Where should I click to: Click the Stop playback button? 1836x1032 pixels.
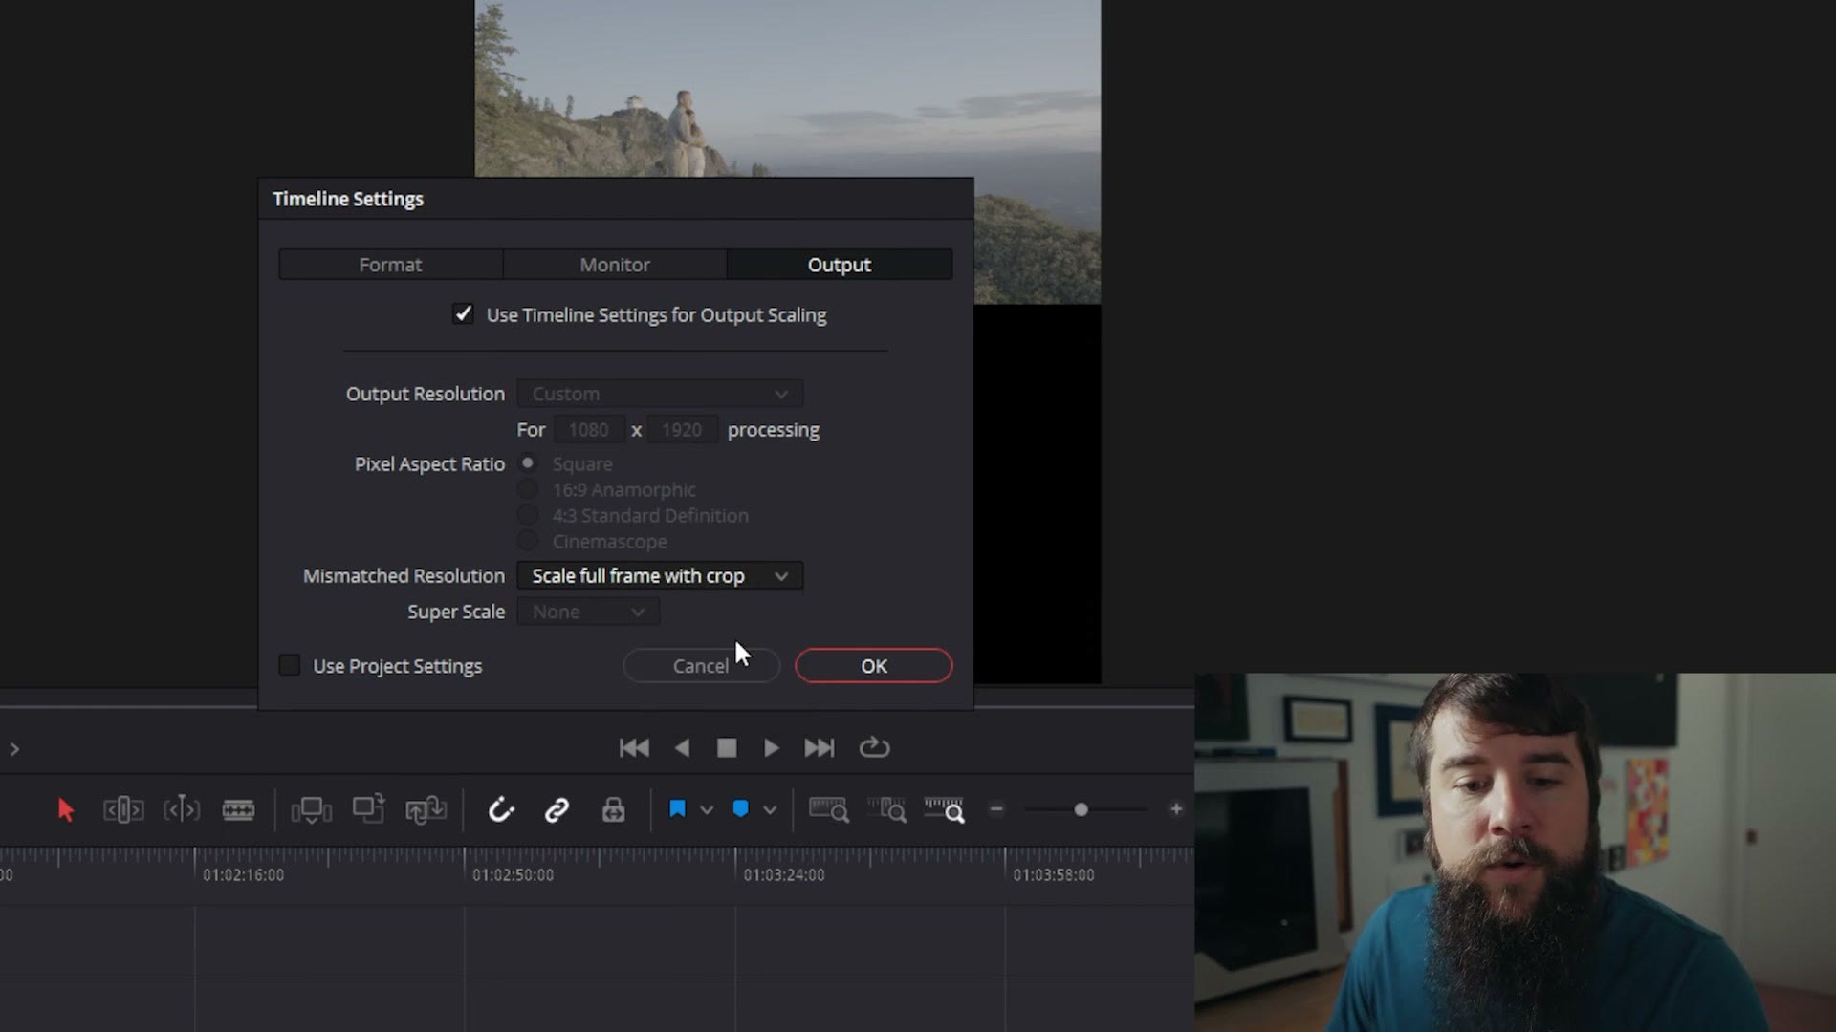pos(727,748)
